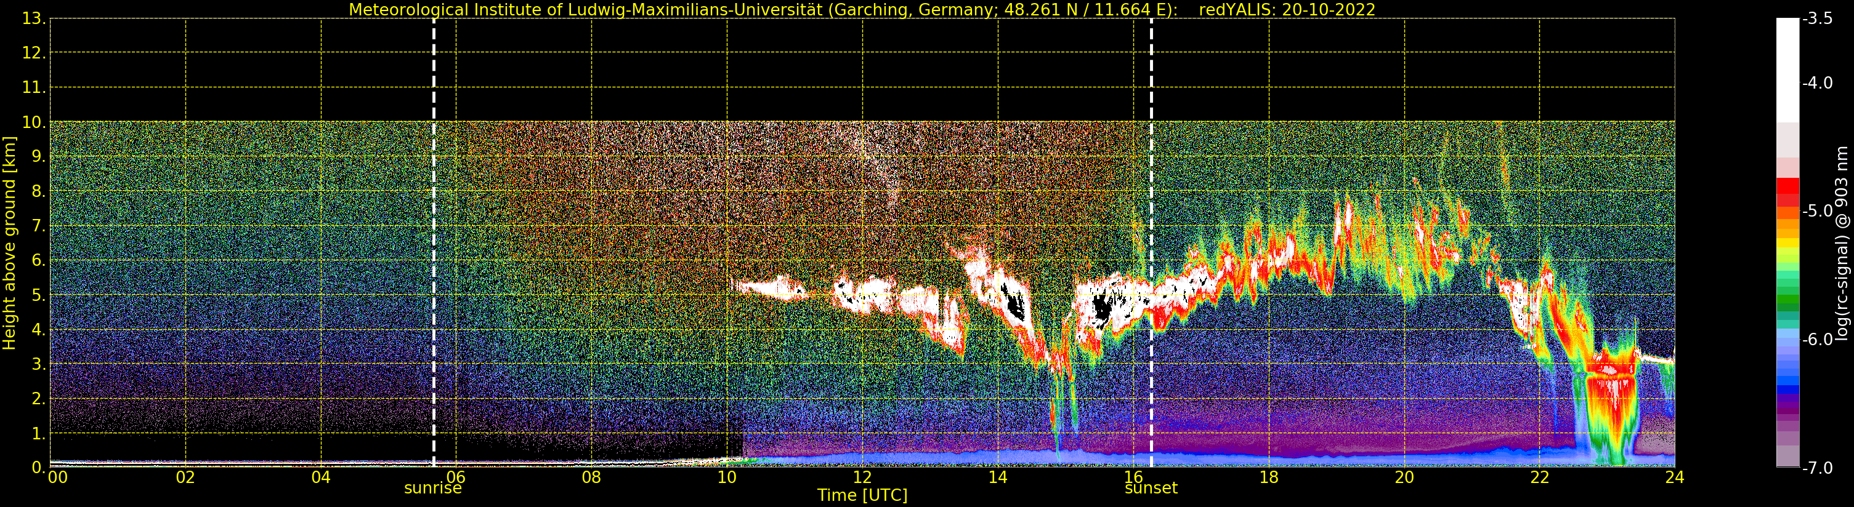This screenshot has height=507, width=1854.
Task: Click the time axis tick '00'
Action: (57, 477)
